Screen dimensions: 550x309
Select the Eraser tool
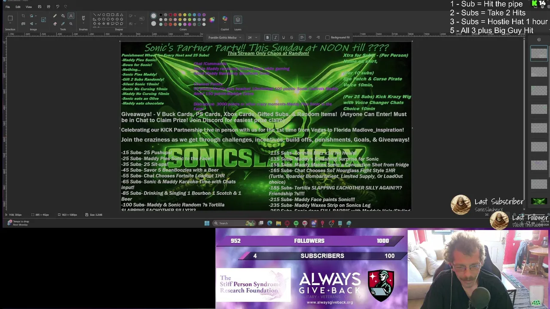pyautogui.click(x=55, y=24)
